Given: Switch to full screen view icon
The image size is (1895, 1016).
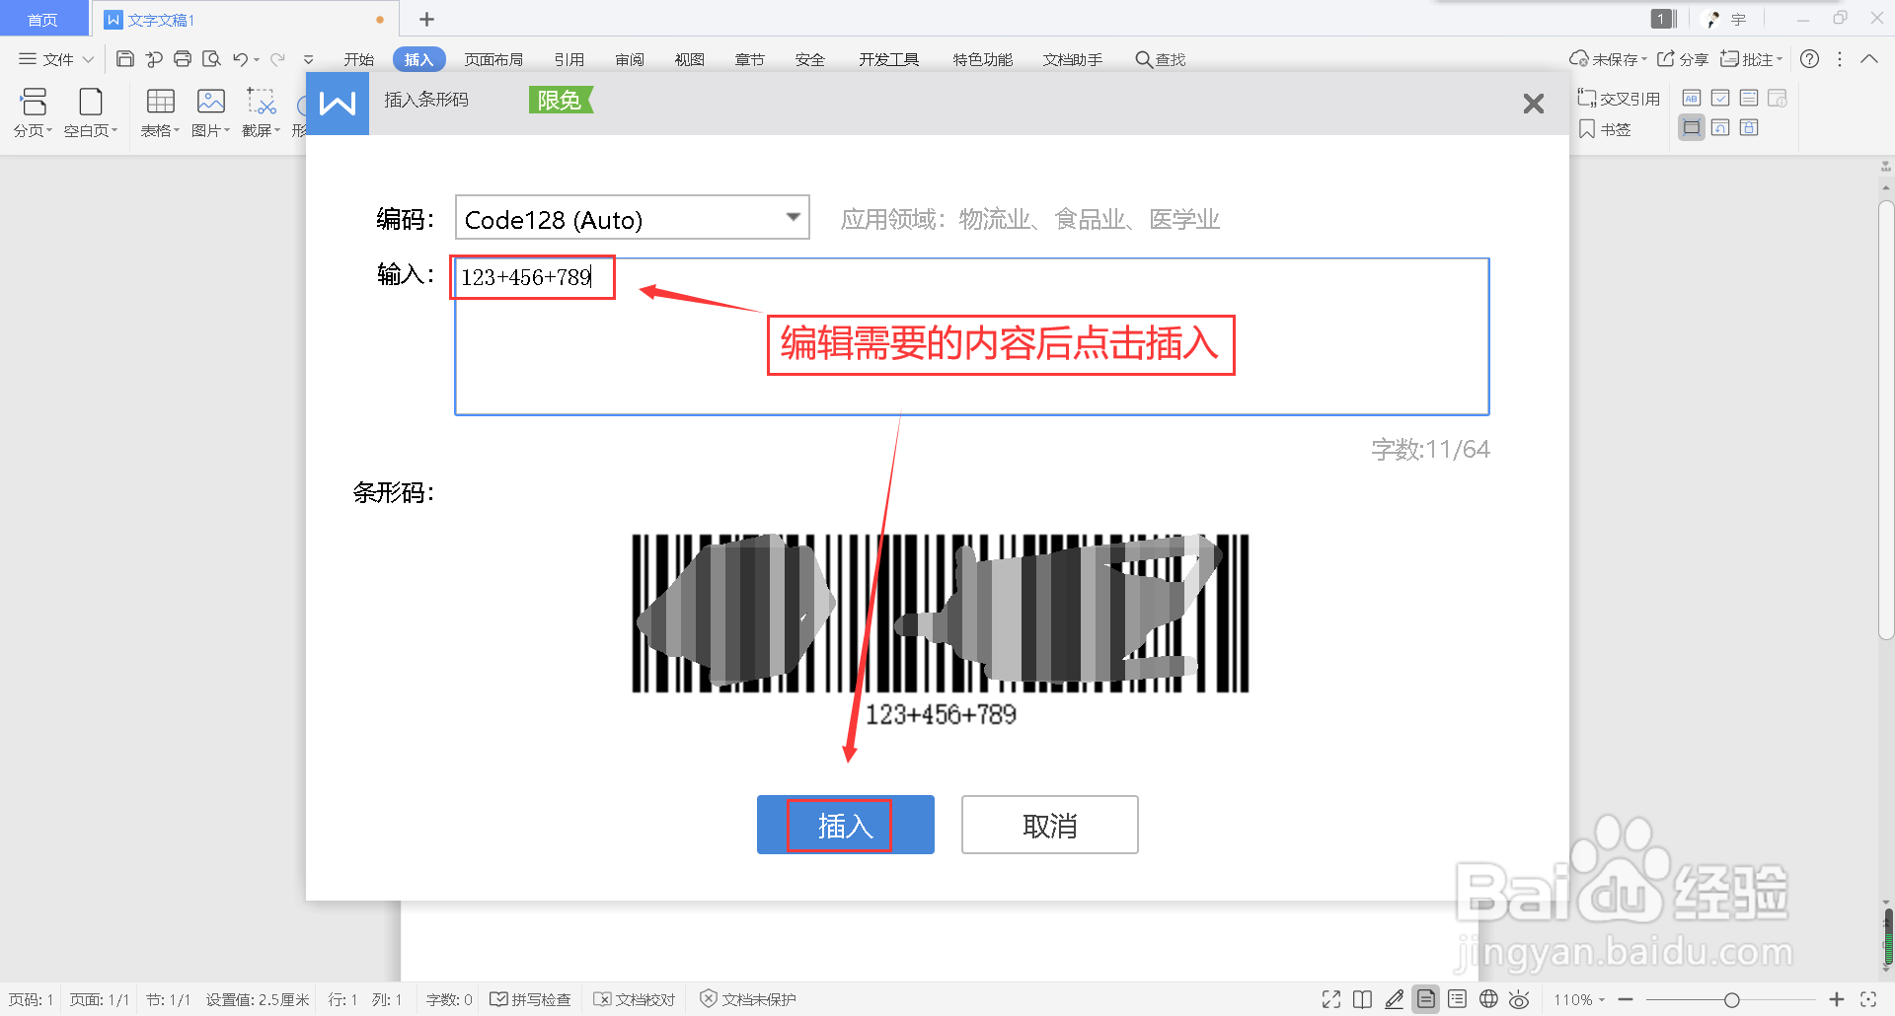Looking at the screenshot, I should tap(1331, 999).
